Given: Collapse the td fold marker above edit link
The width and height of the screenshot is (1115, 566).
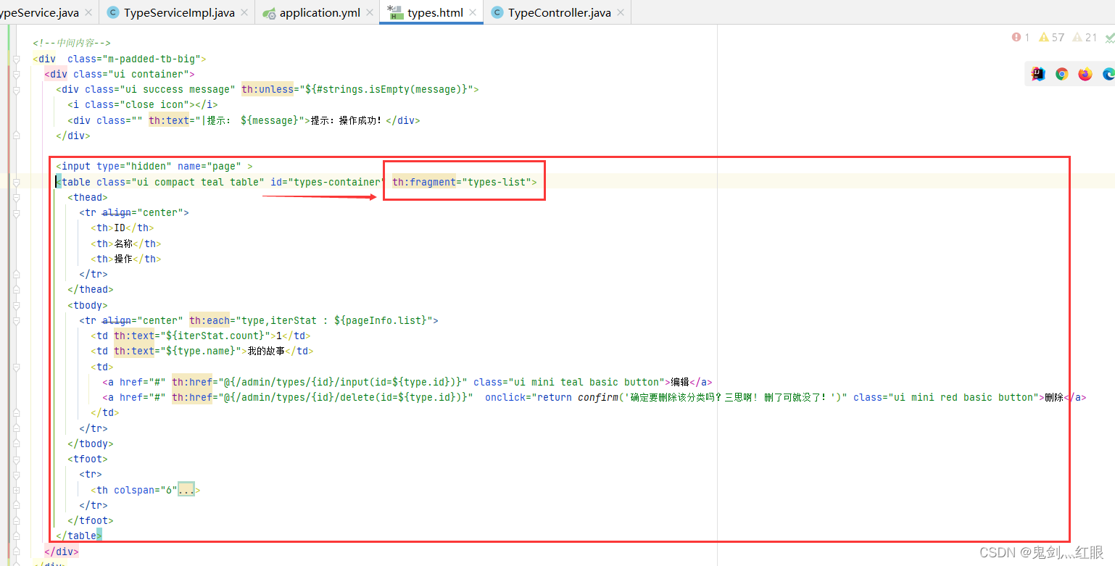Looking at the screenshot, I should pyautogui.click(x=16, y=367).
